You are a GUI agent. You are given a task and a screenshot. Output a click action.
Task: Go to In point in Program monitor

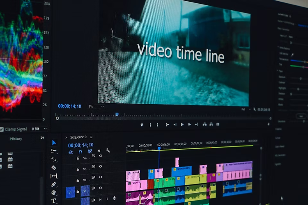coord(168,124)
